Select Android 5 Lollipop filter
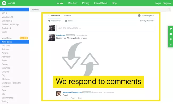 pyautogui.click(x=10, y=25)
